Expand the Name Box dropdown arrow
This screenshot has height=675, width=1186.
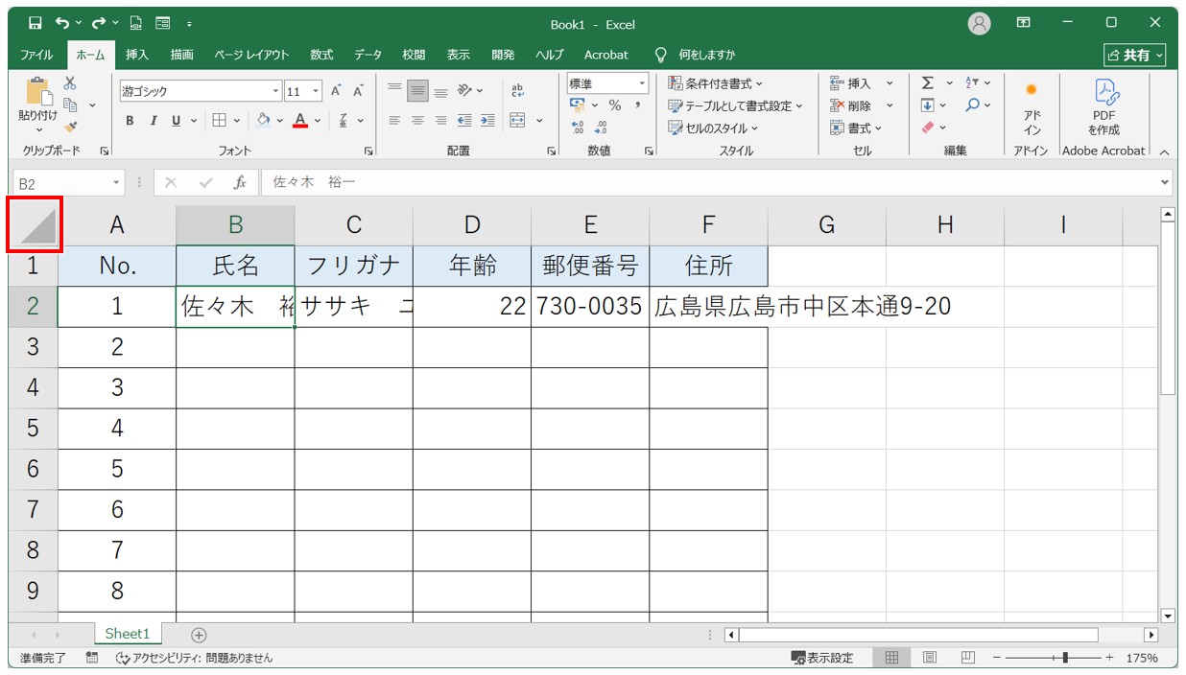[x=117, y=182]
